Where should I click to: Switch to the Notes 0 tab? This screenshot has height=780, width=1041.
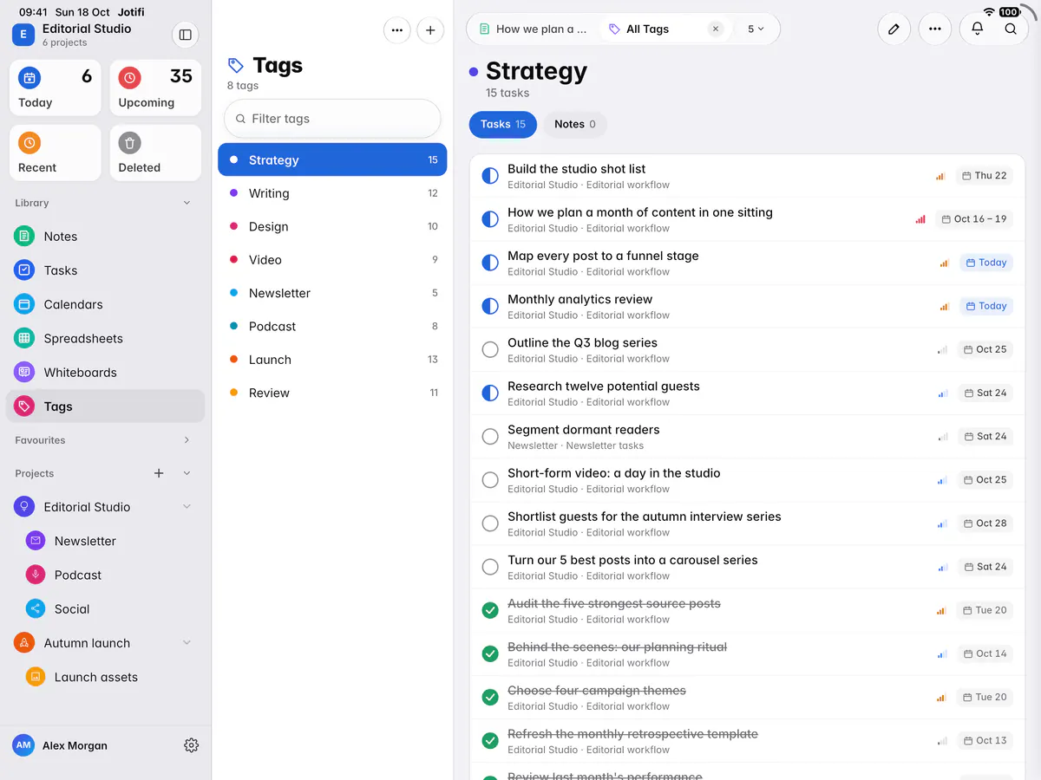(x=575, y=124)
